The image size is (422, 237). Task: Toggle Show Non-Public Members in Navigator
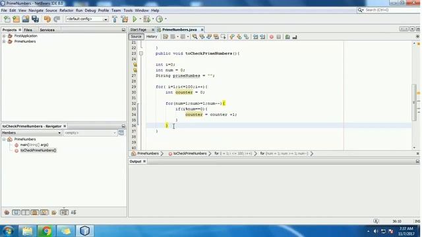[35, 213]
